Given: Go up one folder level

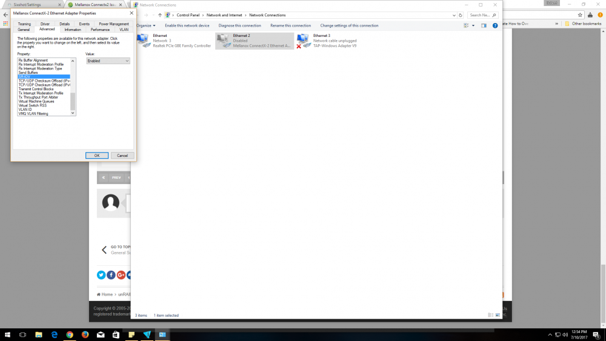Looking at the screenshot, I should pos(159,15).
